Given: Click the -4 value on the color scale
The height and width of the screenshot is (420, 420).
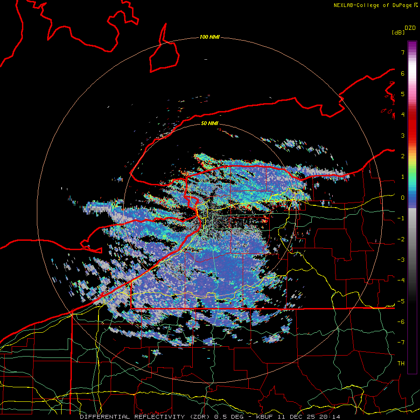Looking at the screenshot, I should click(401, 280).
